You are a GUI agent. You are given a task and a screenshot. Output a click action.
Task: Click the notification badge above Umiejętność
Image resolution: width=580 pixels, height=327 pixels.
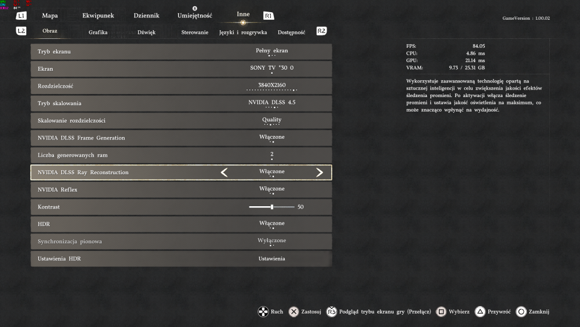click(x=194, y=8)
